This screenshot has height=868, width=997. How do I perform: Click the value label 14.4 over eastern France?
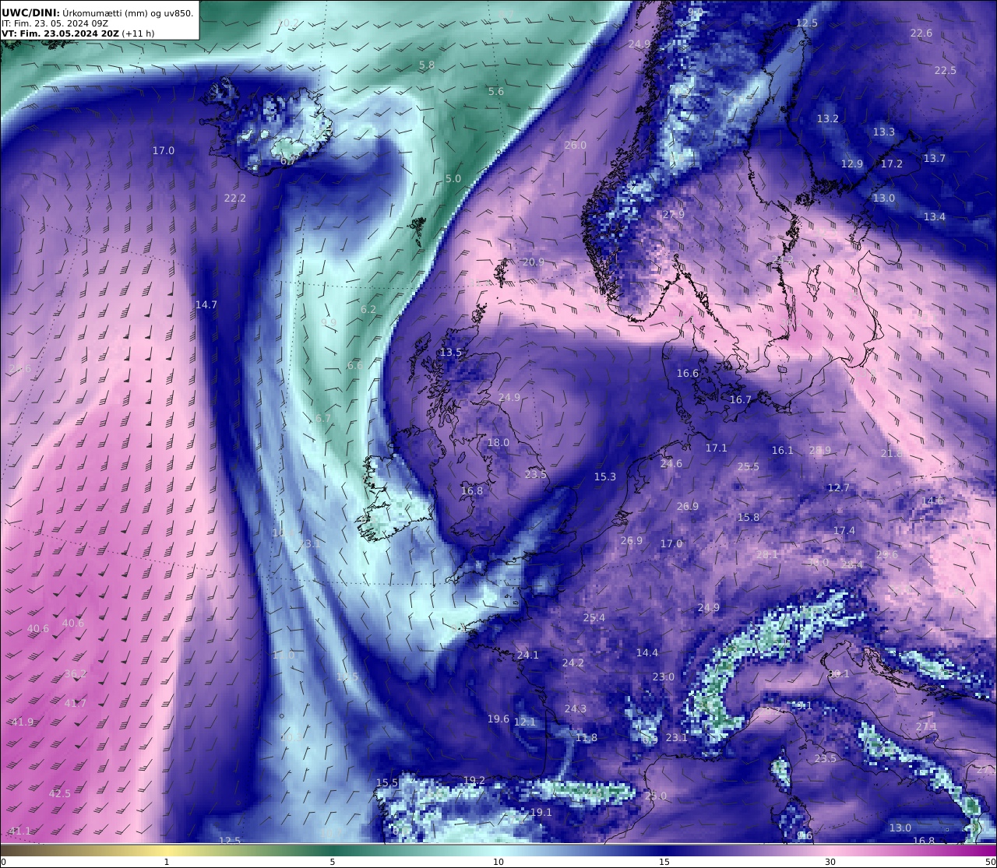[x=646, y=653]
